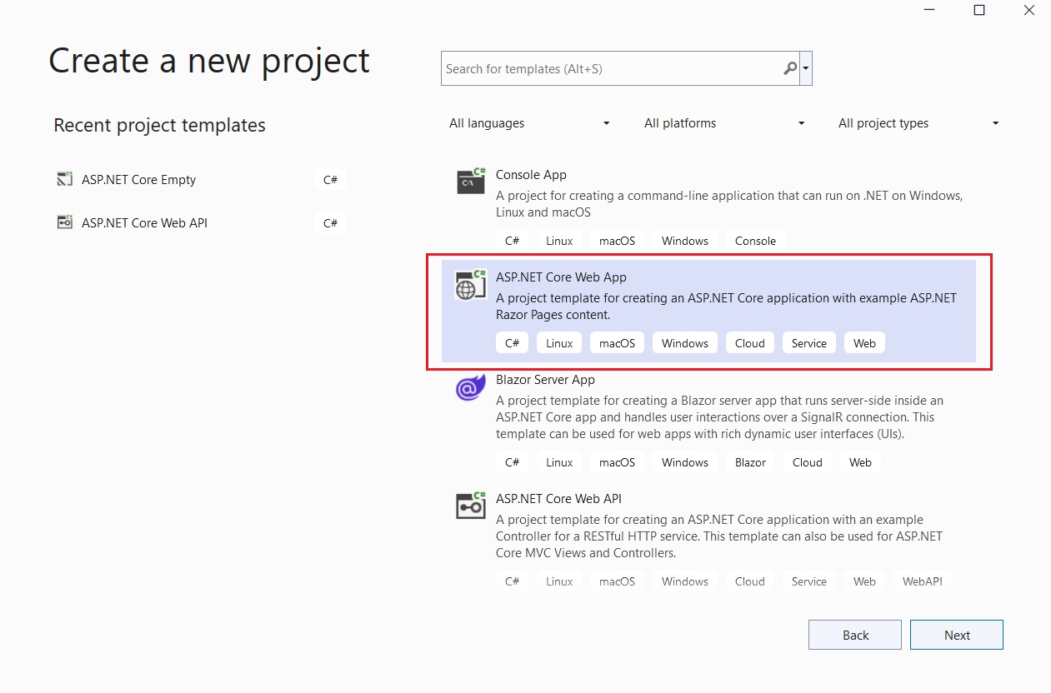
Task: Open the All project types dropdown
Action: pyautogui.click(x=918, y=123)
